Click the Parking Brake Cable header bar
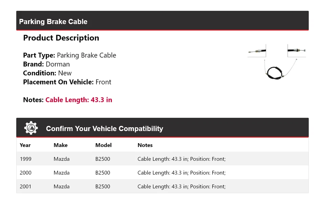The height and width of the screenshot is (204, 325). [x=162, y=21]
